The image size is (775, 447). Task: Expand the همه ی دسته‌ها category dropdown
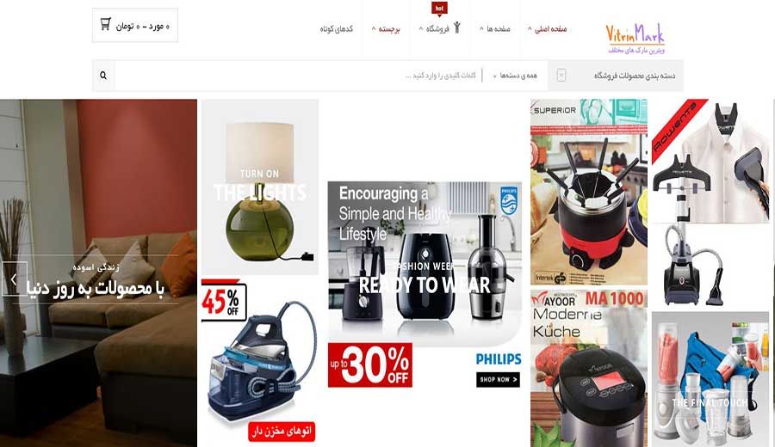(515, 76)
